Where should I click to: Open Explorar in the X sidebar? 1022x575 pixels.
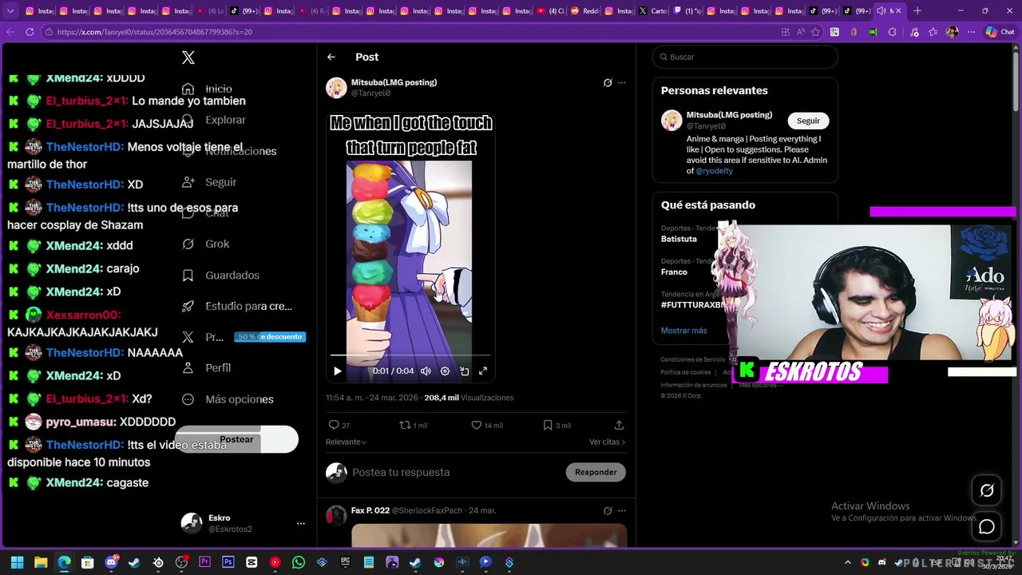(x=216, y=120)
